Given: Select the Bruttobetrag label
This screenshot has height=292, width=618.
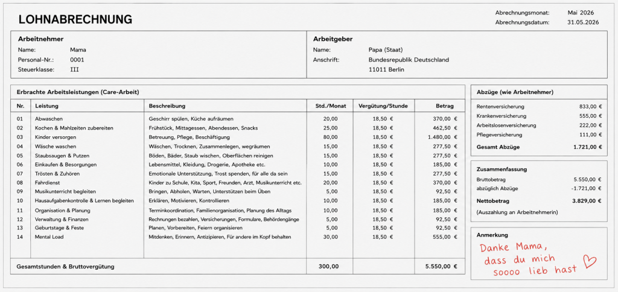Looking at the screenshot, I should [x=490, y=179].
